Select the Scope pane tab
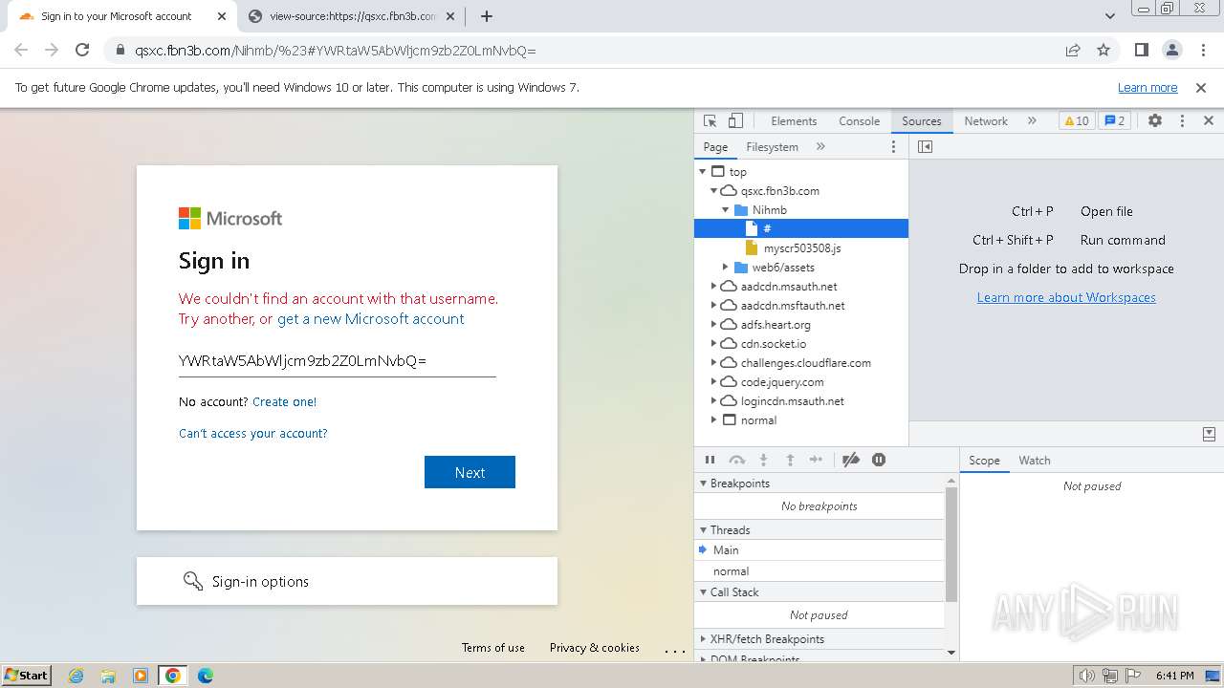 click(984, 461)
